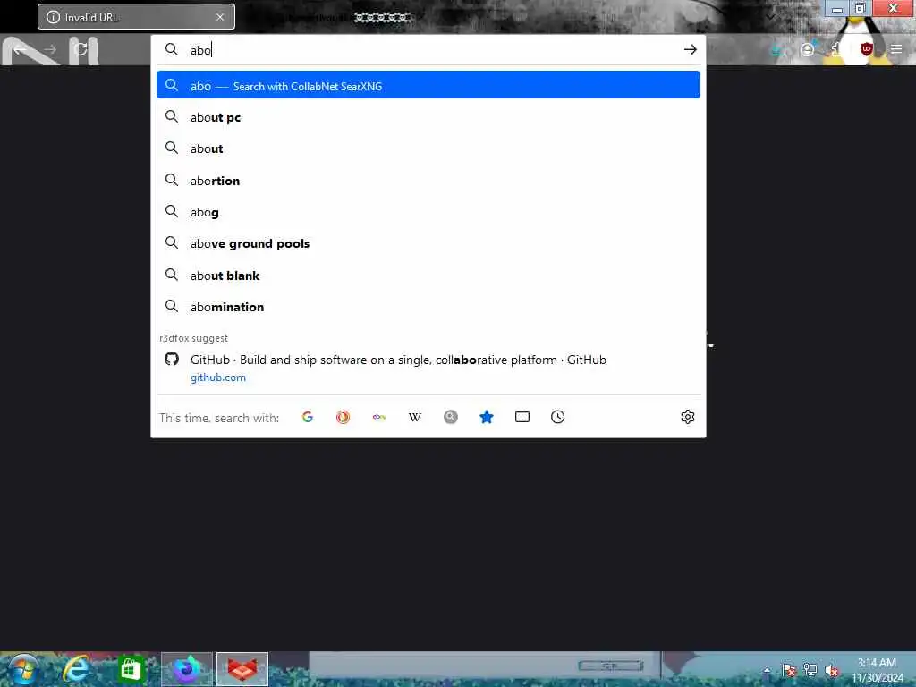916x687 pixels.
Task: Go forward one page
Action: pyautogui.click(x=51, y=50)
